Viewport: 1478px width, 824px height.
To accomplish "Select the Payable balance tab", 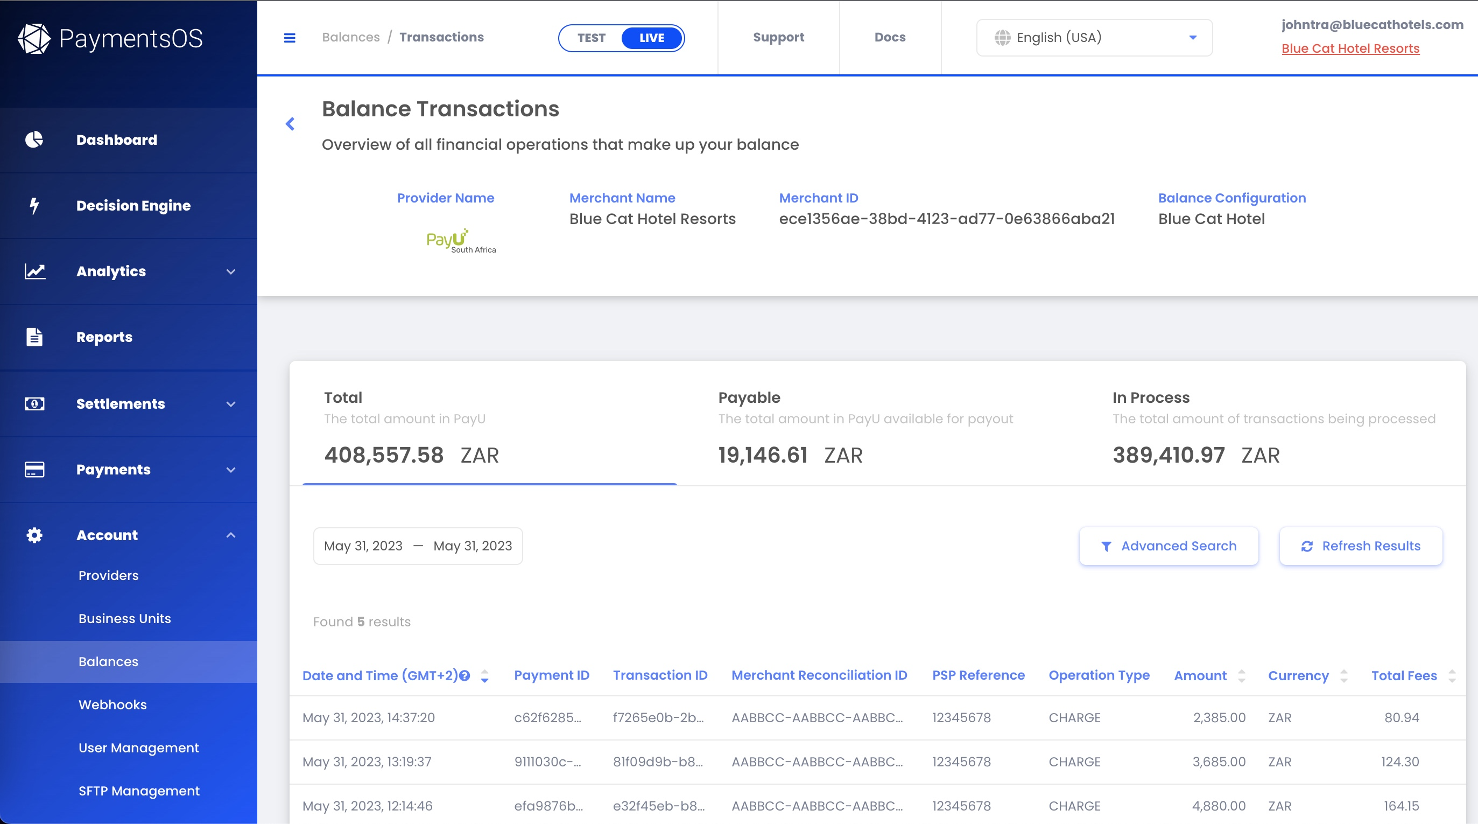I will (884, 428).
